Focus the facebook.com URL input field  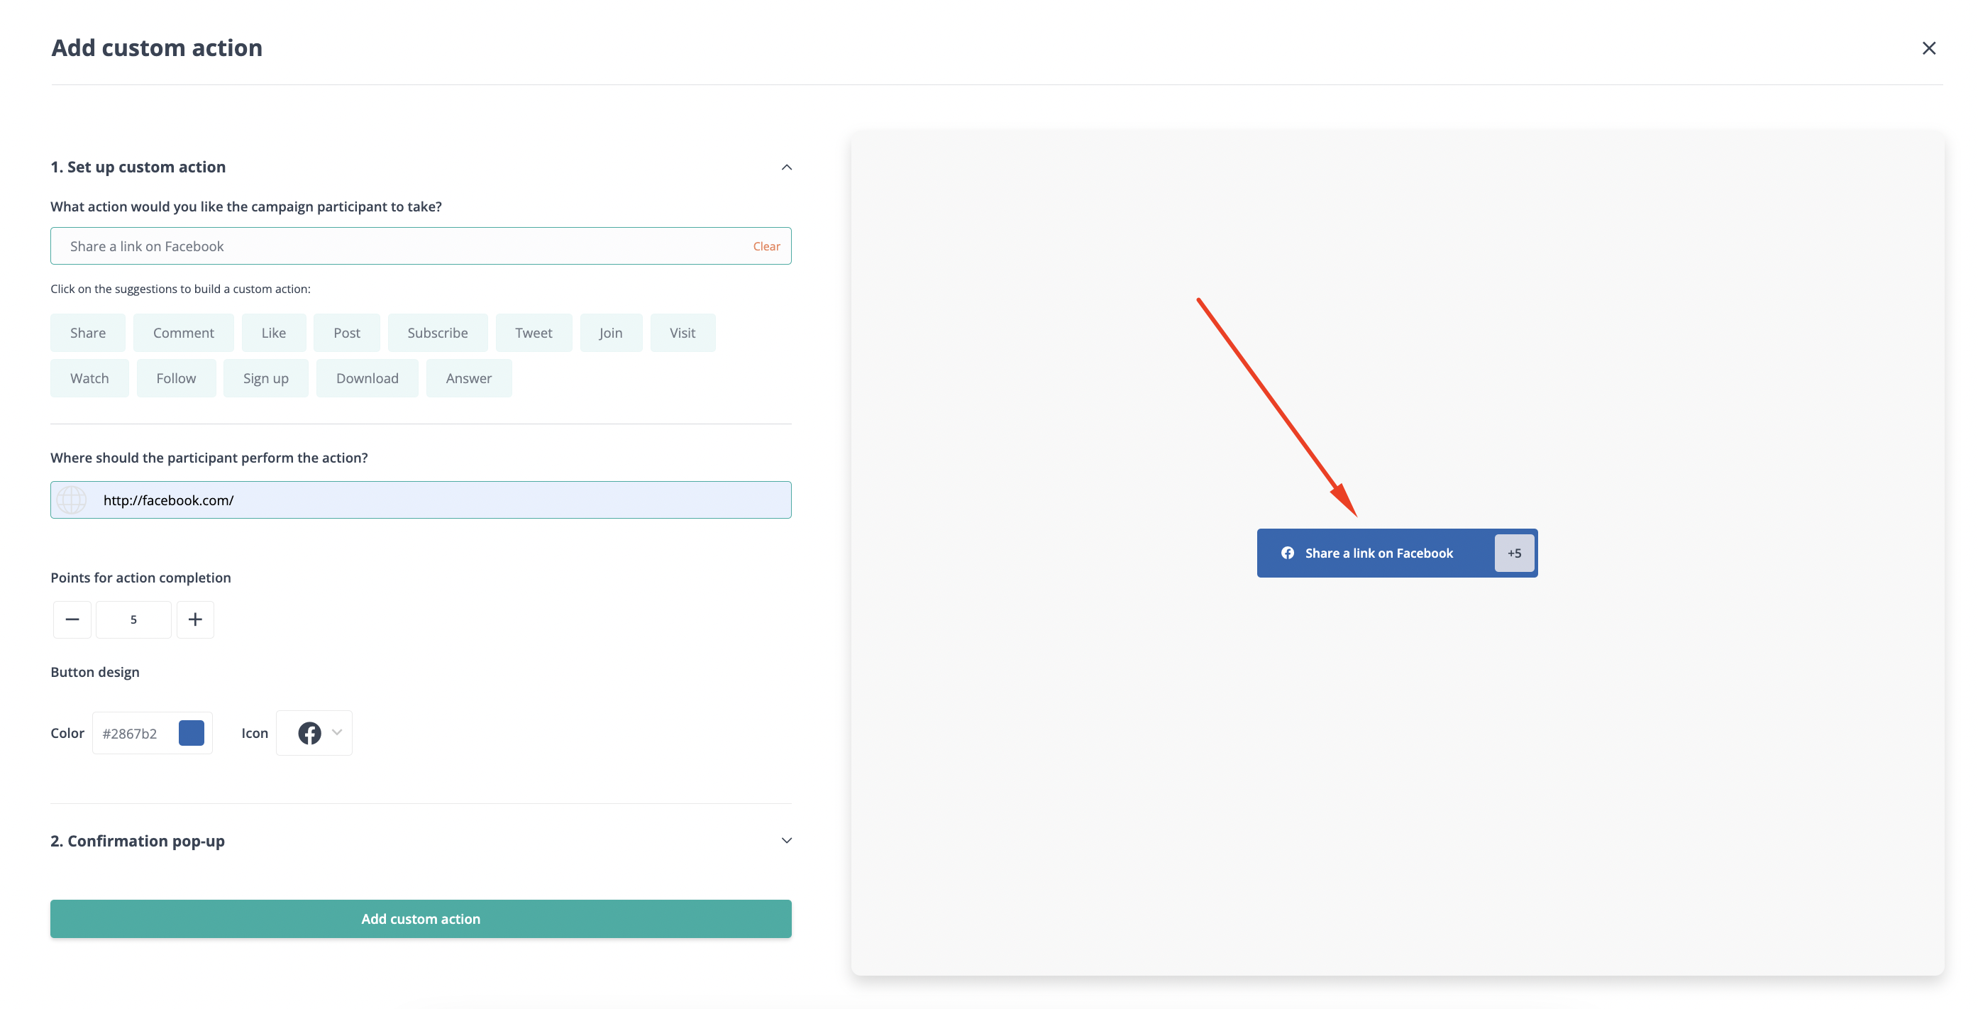click(x=438, y=500)
